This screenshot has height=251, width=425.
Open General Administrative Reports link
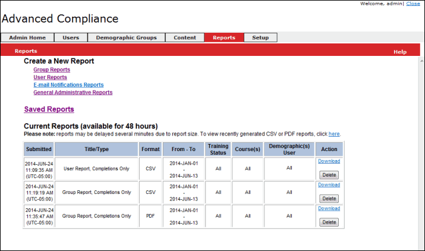pos(73,92)
